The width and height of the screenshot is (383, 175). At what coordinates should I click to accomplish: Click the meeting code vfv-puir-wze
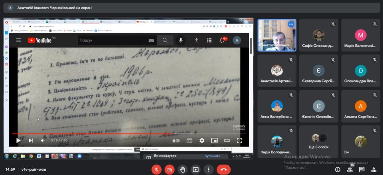pos(34,169)
